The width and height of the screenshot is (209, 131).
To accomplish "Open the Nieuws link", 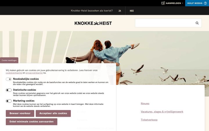I will [x=145, y=103].
